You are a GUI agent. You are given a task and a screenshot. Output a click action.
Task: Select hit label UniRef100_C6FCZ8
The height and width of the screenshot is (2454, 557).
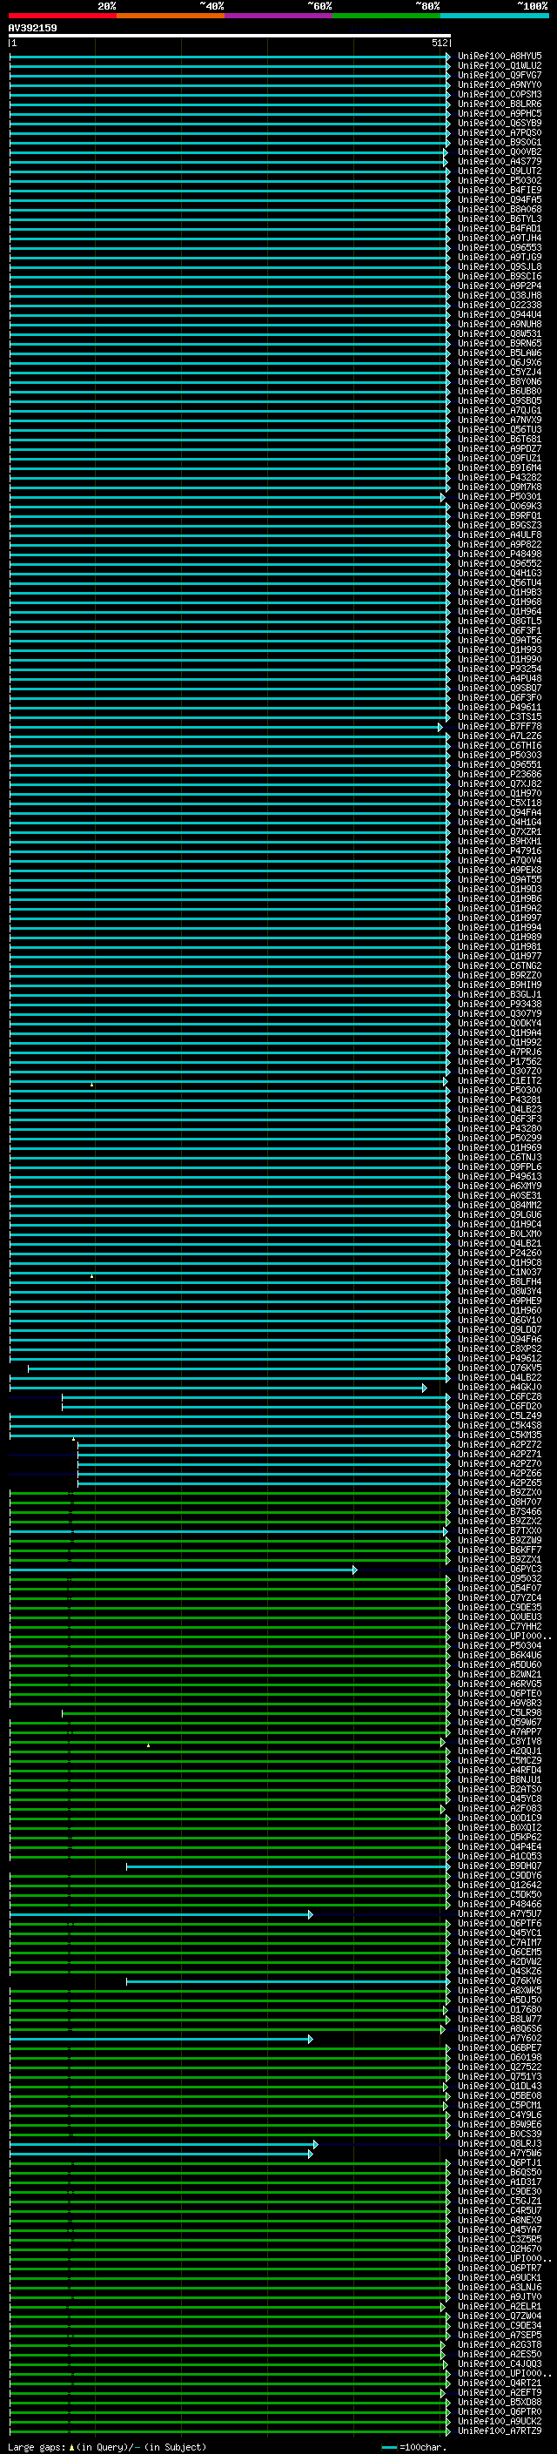pyautogui.click(x=500, y=1395)
